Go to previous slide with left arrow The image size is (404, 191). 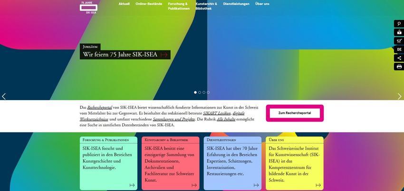pyautogui.click(x=4, y=96)
